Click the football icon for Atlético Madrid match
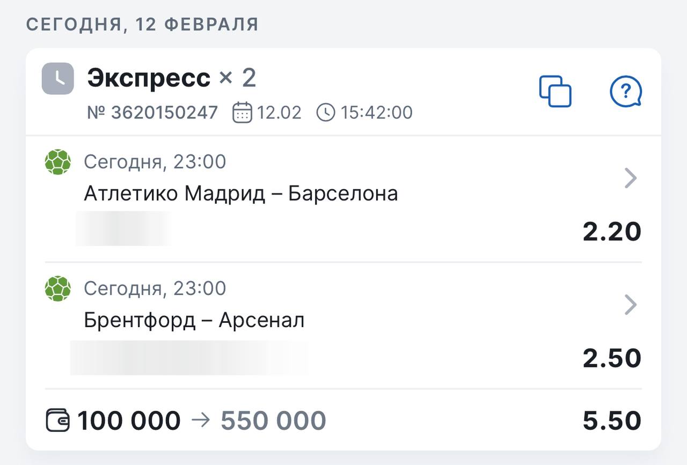 tap(58, 162)
